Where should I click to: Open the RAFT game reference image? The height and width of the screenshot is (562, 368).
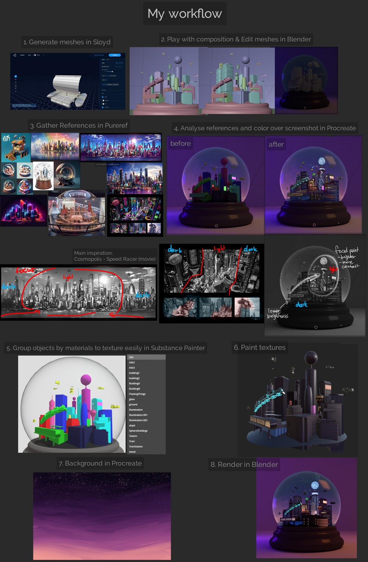[16, 148]
